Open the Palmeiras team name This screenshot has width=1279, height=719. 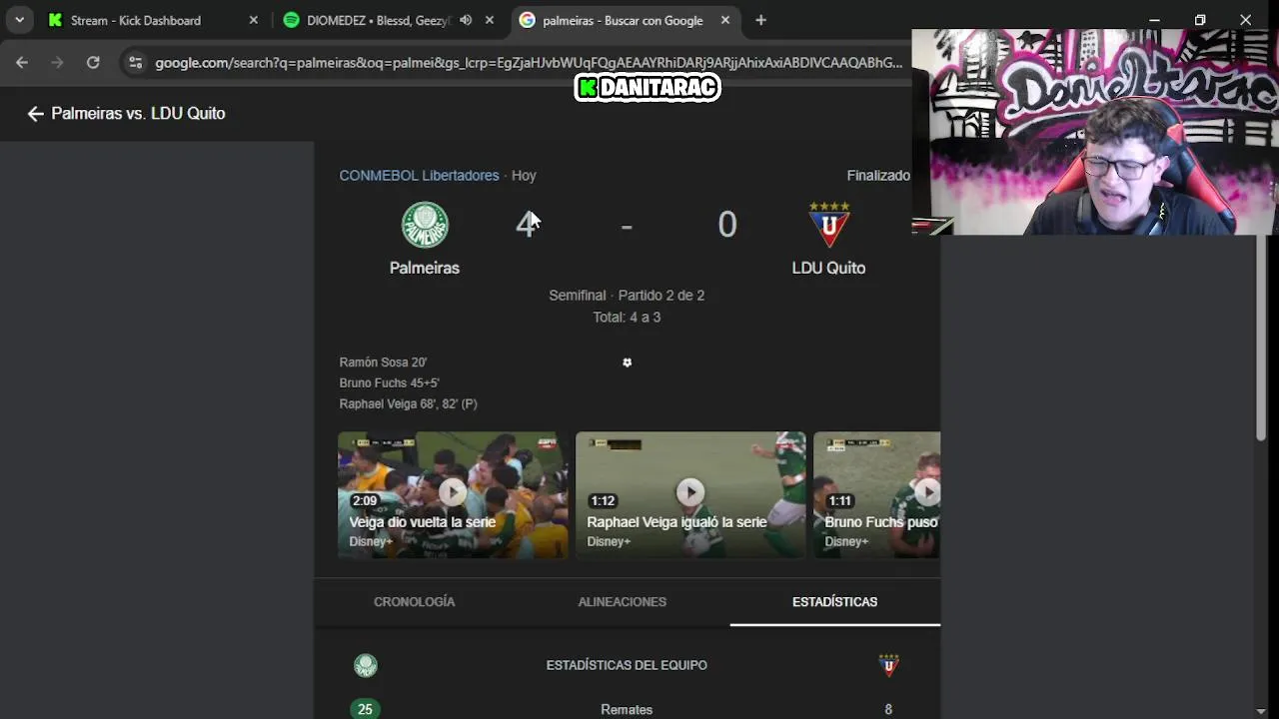tap(425, 268)
